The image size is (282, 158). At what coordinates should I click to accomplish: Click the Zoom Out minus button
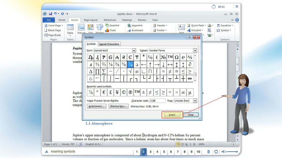pos(208,144)
